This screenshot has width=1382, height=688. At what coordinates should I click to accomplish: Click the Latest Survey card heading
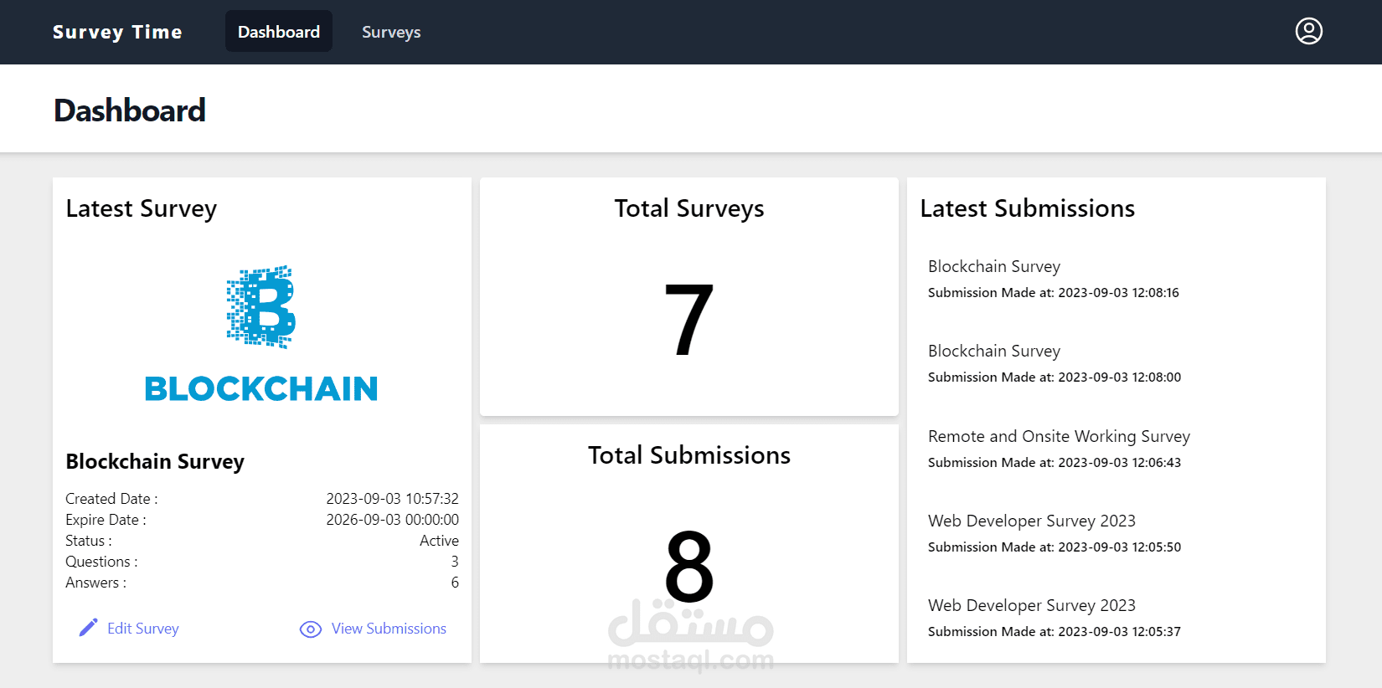click(142, 208)
